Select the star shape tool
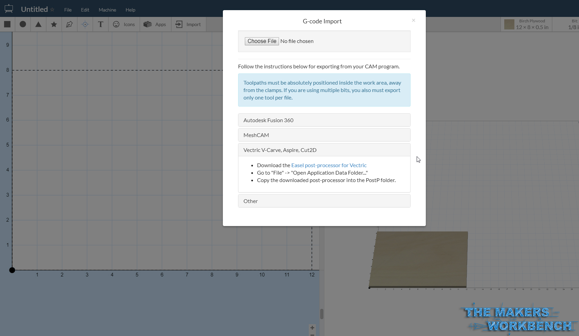Viewport: 579px width, 336px height. click(54, 24)
